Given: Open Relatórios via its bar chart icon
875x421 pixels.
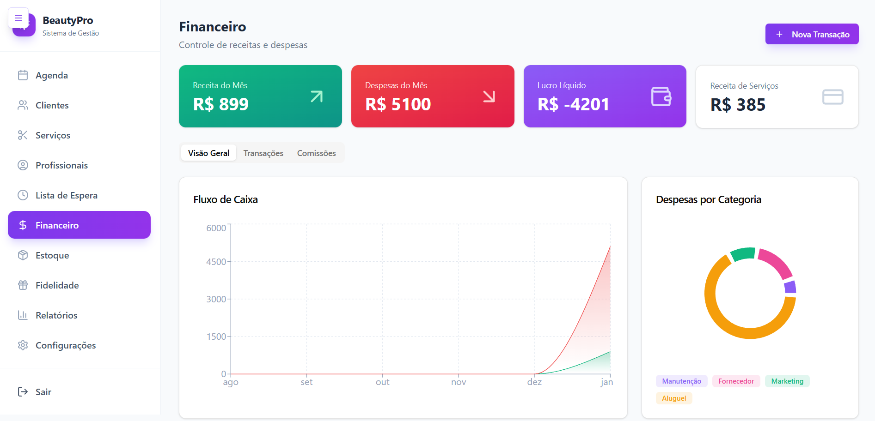Looking at the screenshot, I should pos(23,315).
